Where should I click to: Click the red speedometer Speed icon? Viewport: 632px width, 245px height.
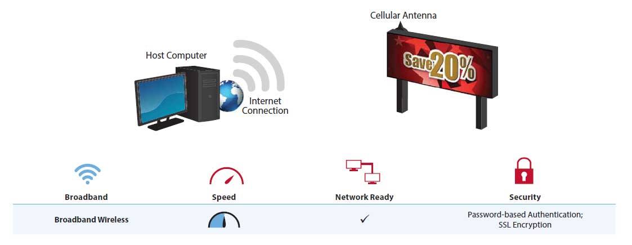(x=227, y=176)
